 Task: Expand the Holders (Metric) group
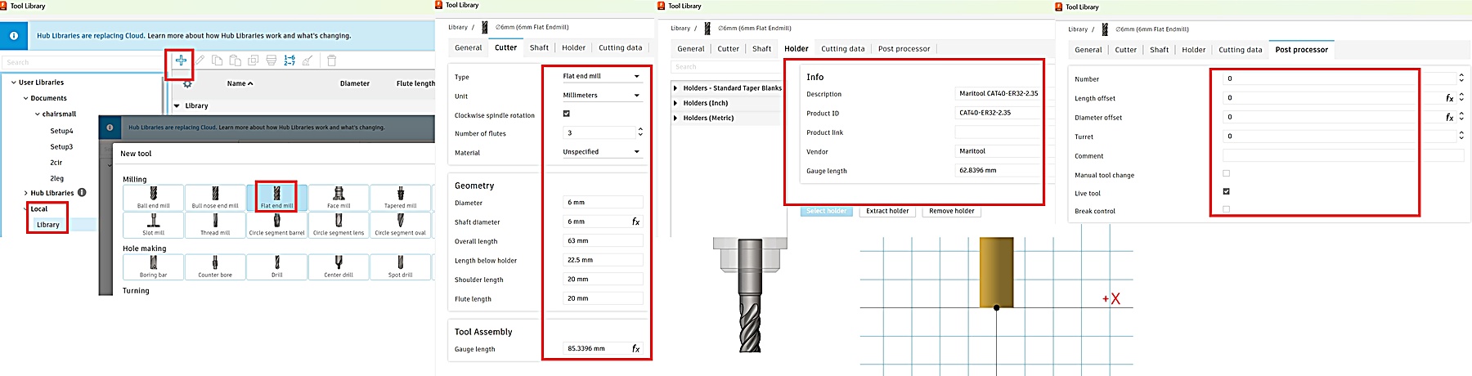[675, 118]
